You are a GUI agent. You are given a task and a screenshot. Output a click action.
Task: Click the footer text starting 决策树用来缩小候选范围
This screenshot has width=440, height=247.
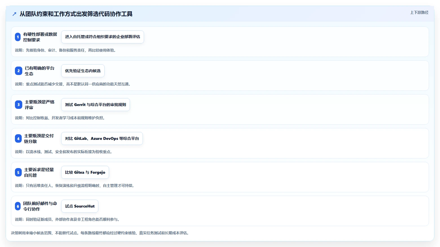point(100,233)
